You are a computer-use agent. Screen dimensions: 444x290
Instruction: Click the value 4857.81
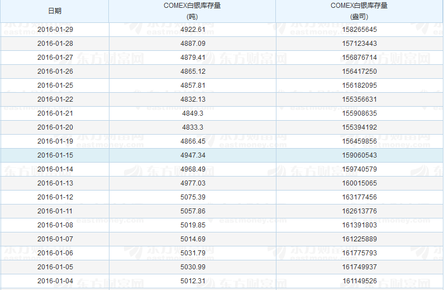click(x=193, y=85)
